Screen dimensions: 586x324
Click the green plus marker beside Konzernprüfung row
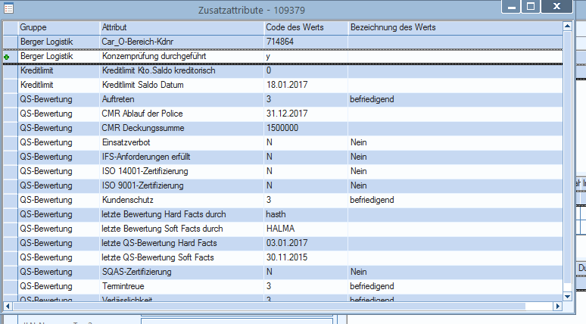coord(6,58)
